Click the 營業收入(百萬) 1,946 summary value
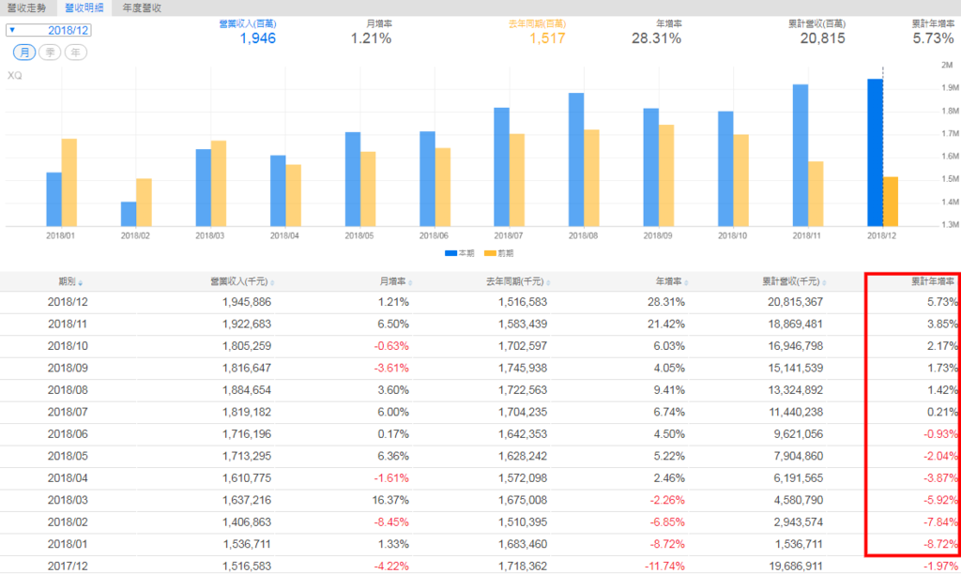The width and height of the screenshot is (961, 574). [257, 38]
